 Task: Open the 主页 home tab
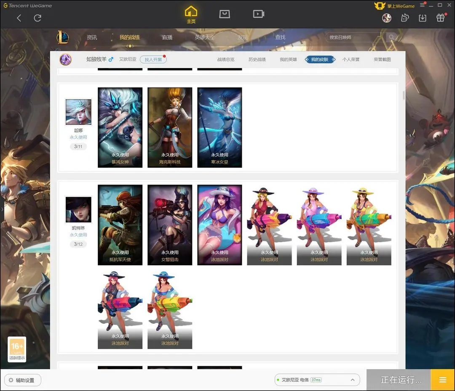point(191,15)
